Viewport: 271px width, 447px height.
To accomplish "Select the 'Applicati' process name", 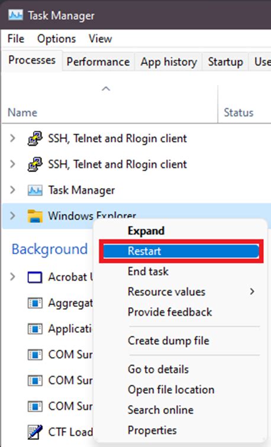I will coord(70,329).
